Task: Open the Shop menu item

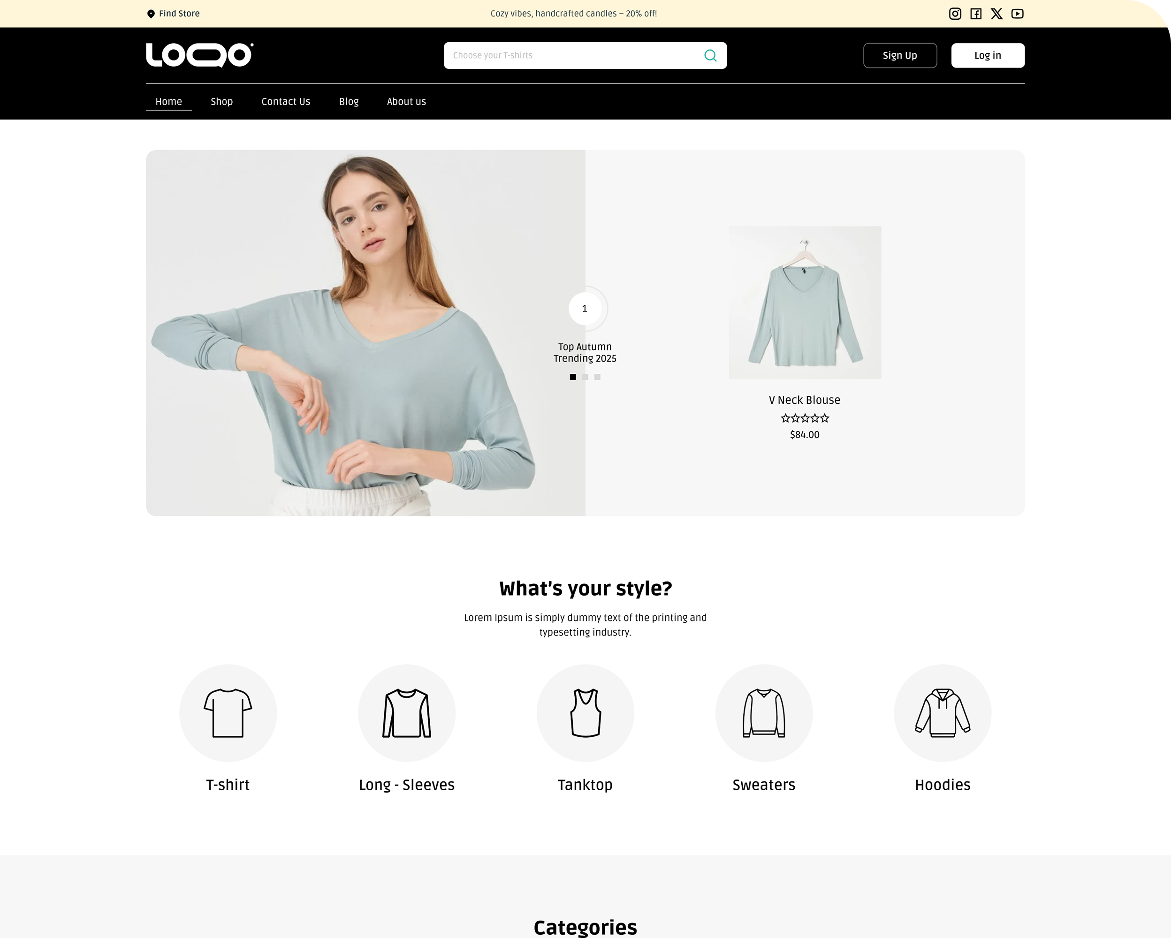Action: pyautogui.click(x=221, y=101)
